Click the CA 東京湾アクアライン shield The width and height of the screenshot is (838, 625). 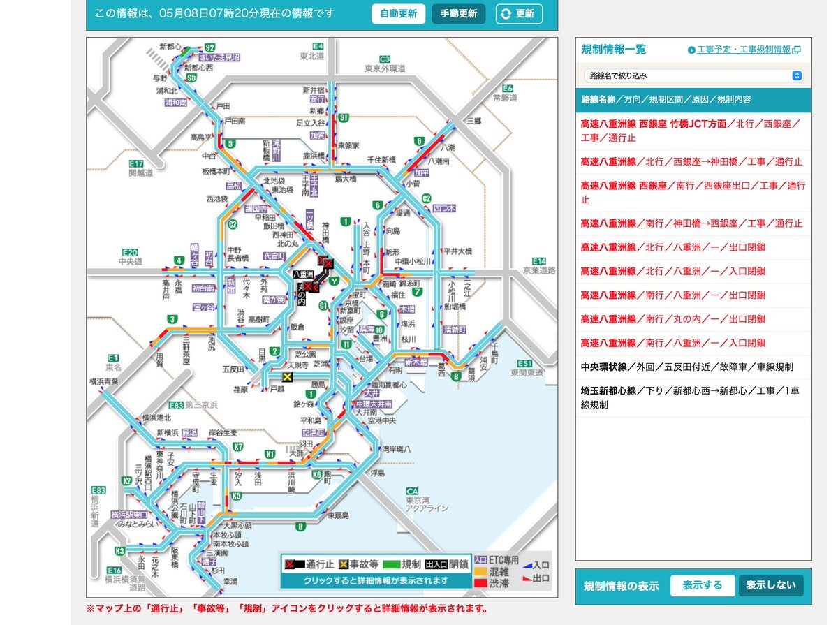[x=412, y=491]
